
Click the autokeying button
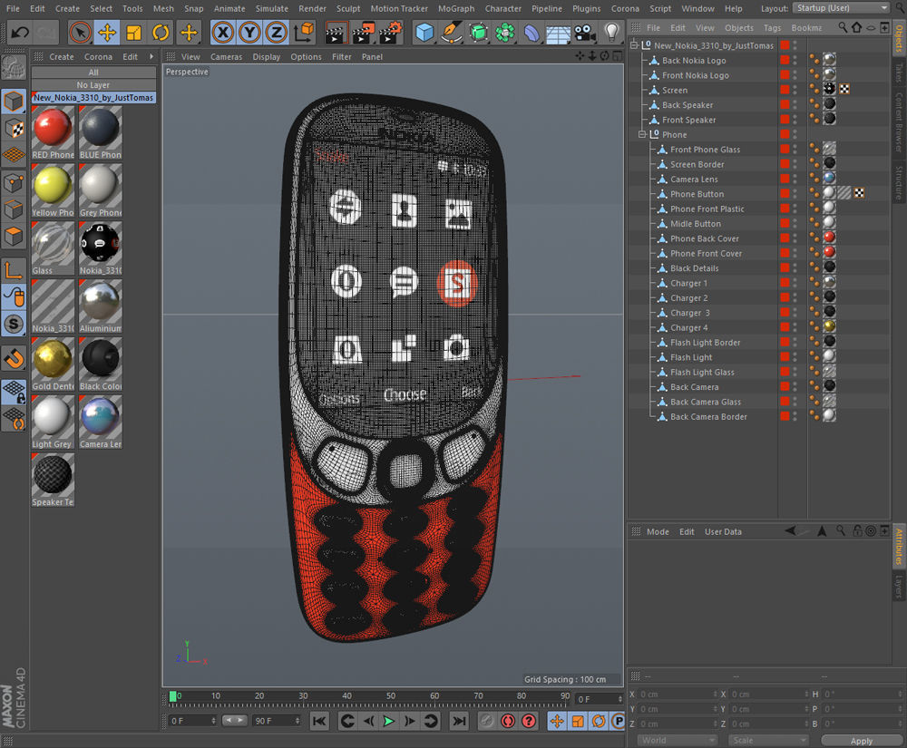click(x=508, y=721)
